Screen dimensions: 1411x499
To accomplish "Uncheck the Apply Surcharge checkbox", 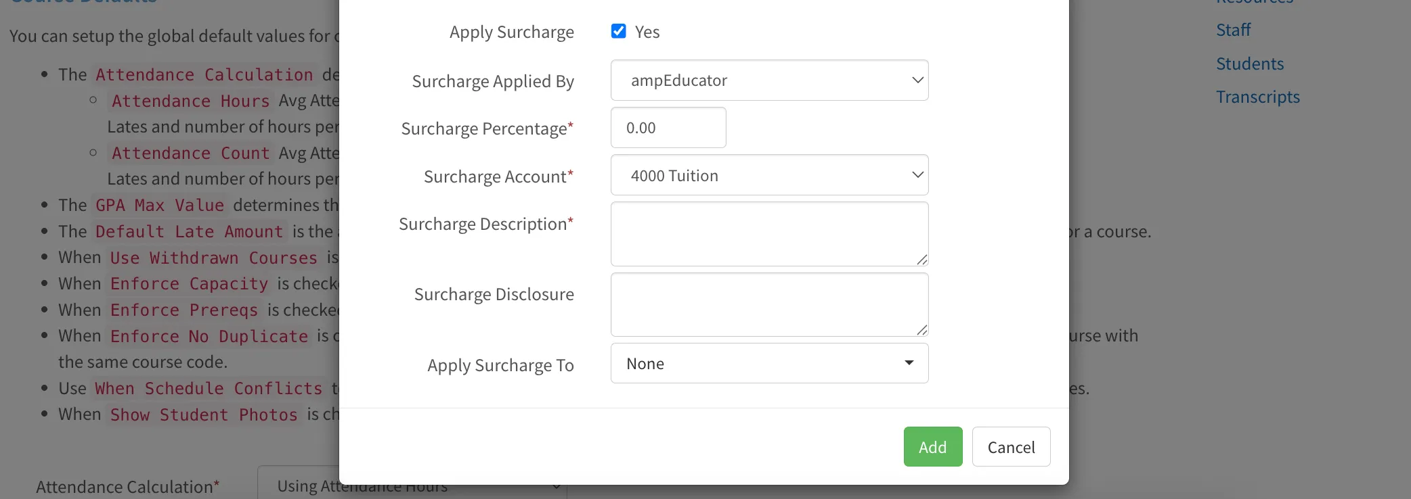I will click(618, 31).
